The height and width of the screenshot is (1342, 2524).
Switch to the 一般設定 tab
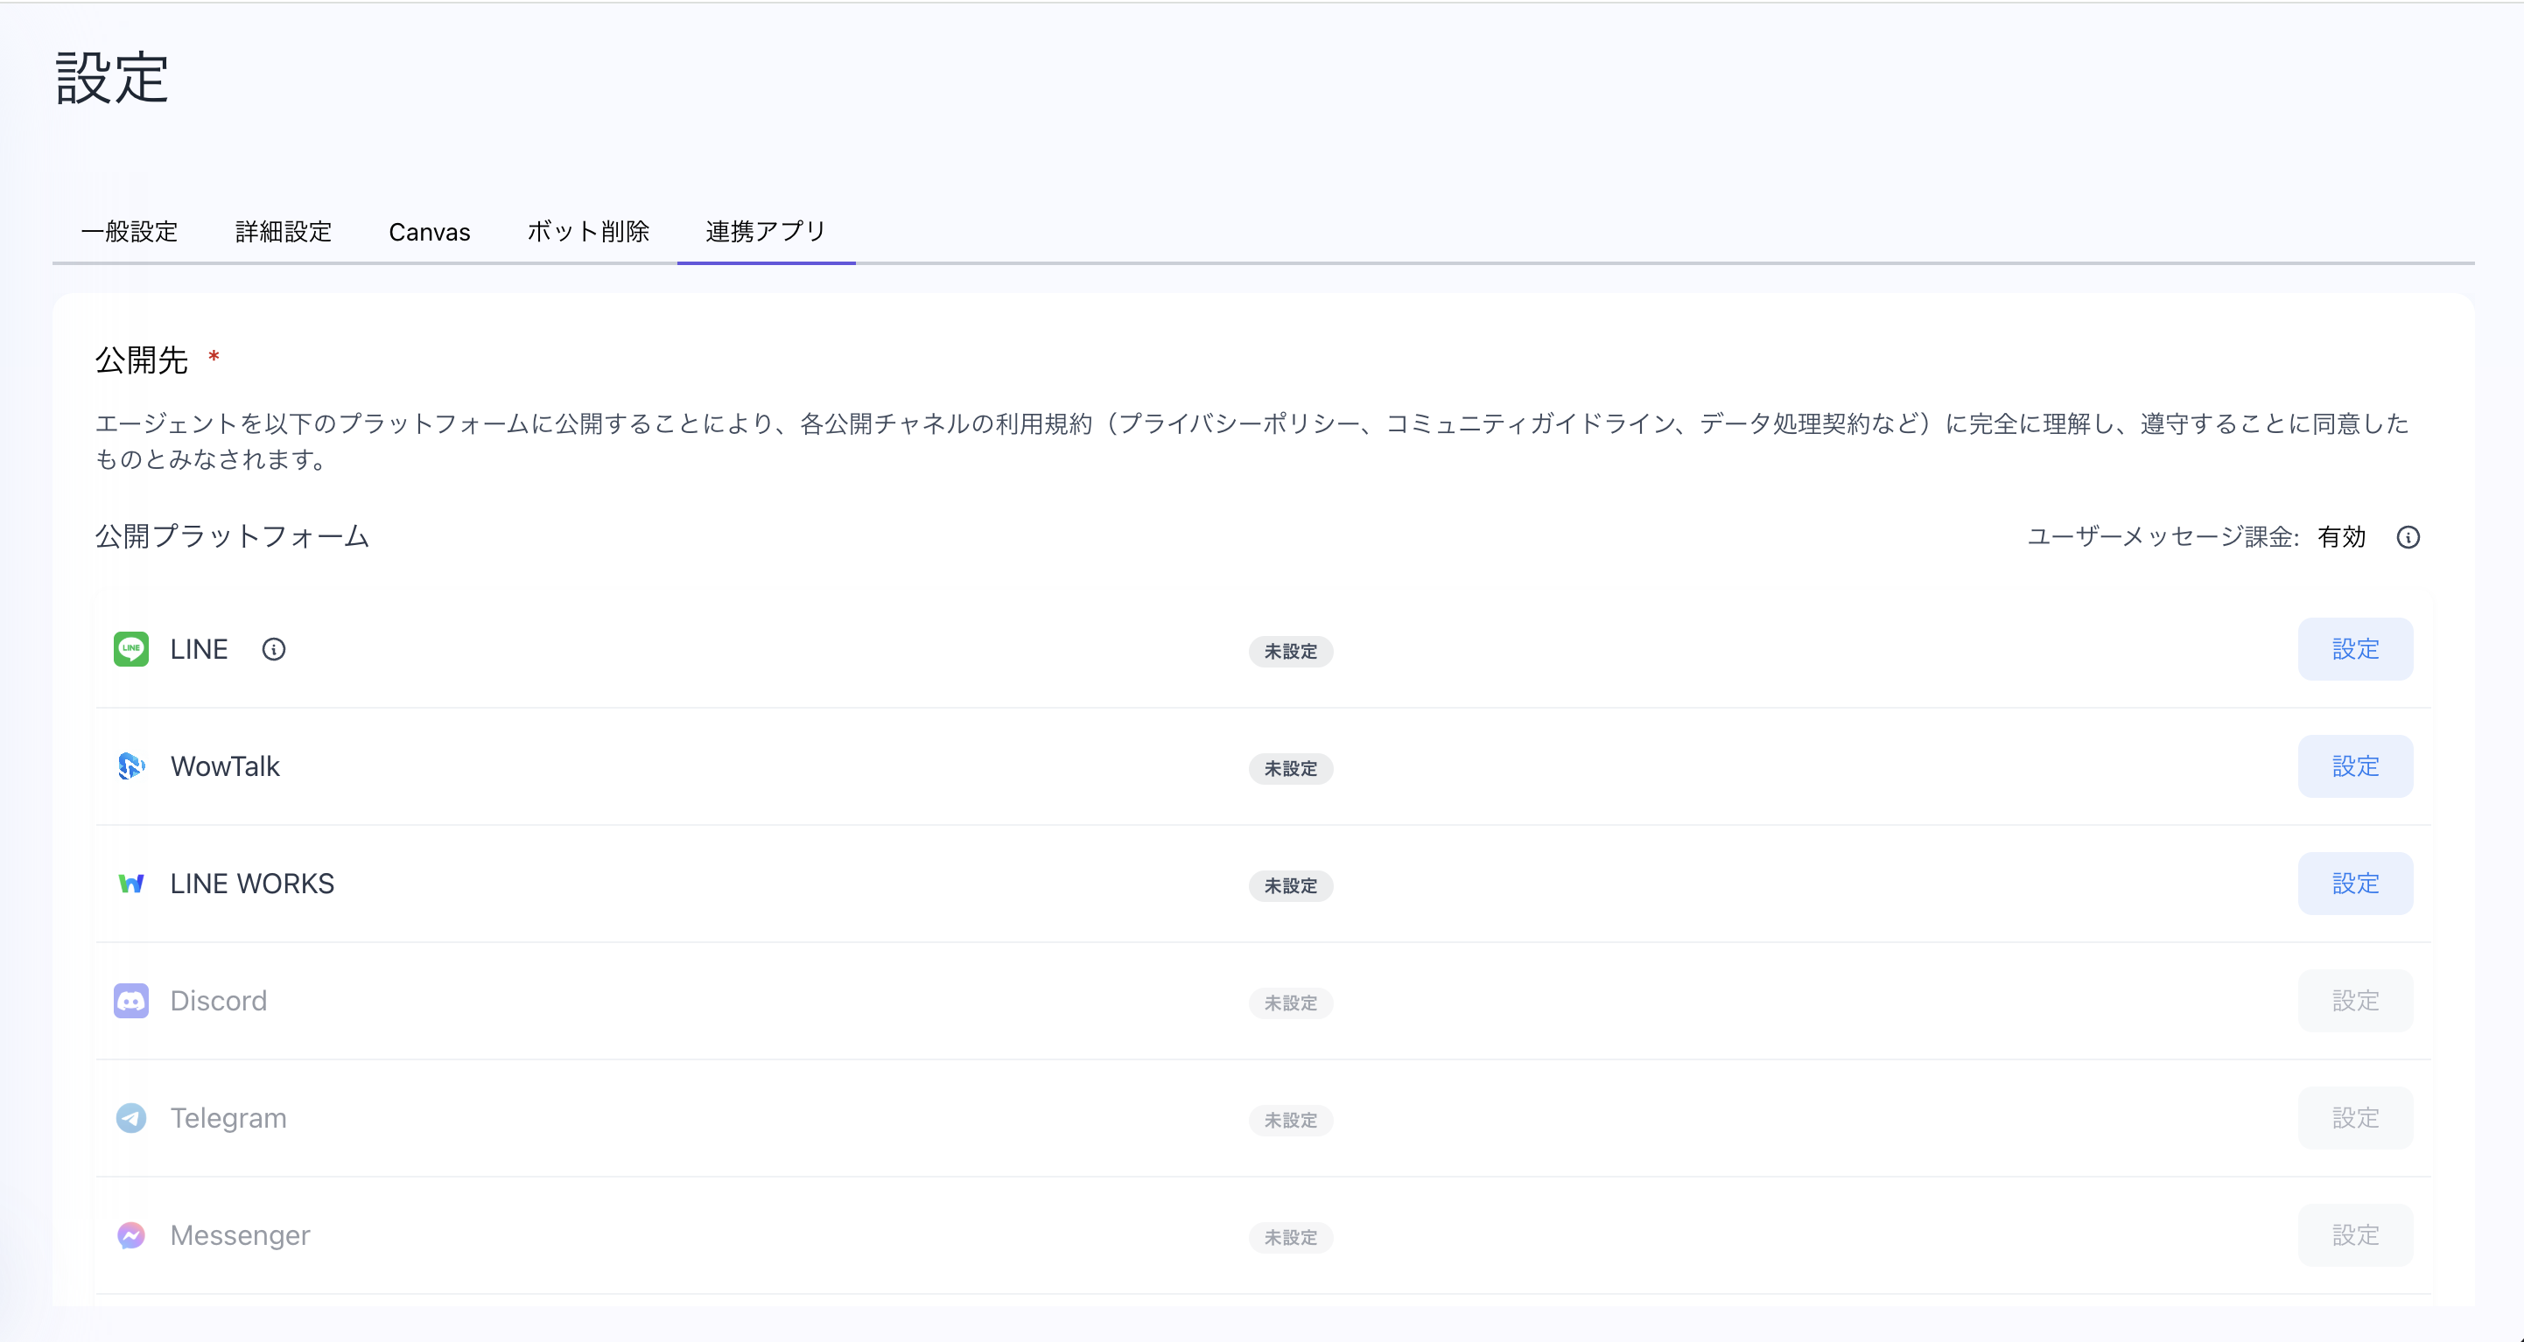[x=130, y=232]
